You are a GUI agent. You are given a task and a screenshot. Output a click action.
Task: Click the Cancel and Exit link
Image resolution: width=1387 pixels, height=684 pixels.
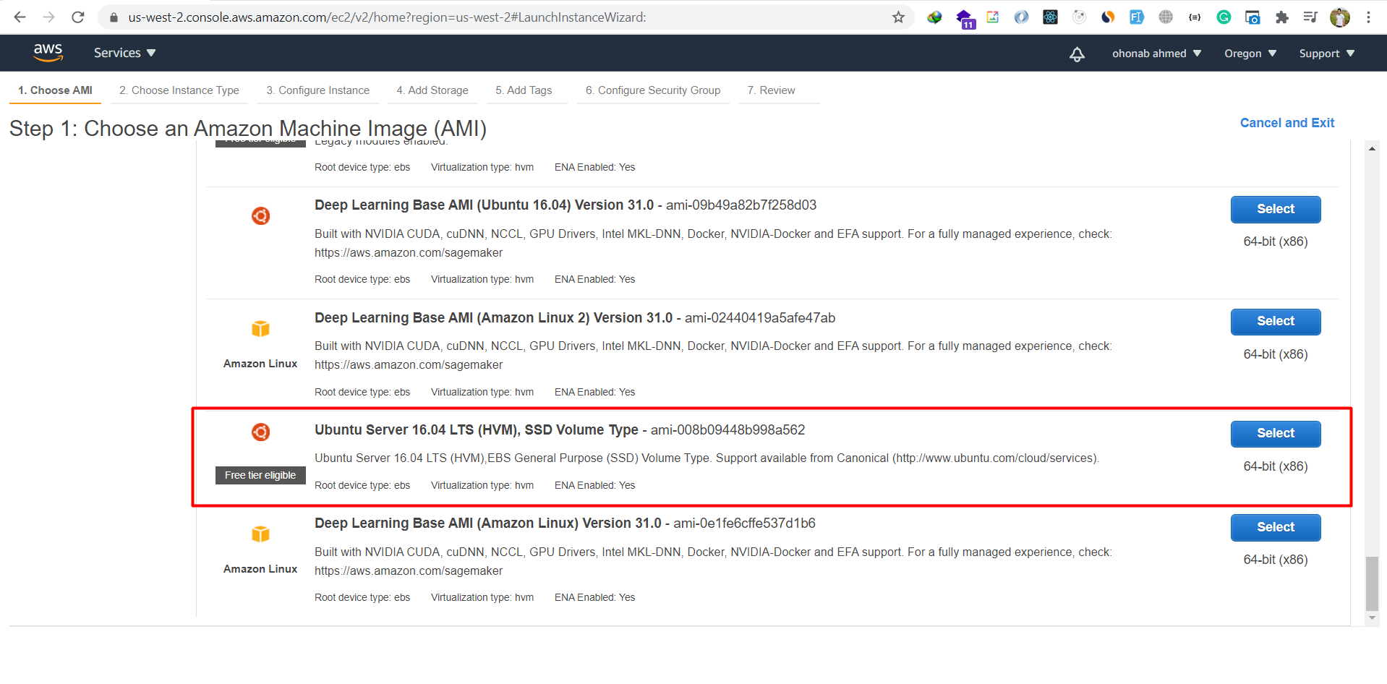coord(1287,123)
